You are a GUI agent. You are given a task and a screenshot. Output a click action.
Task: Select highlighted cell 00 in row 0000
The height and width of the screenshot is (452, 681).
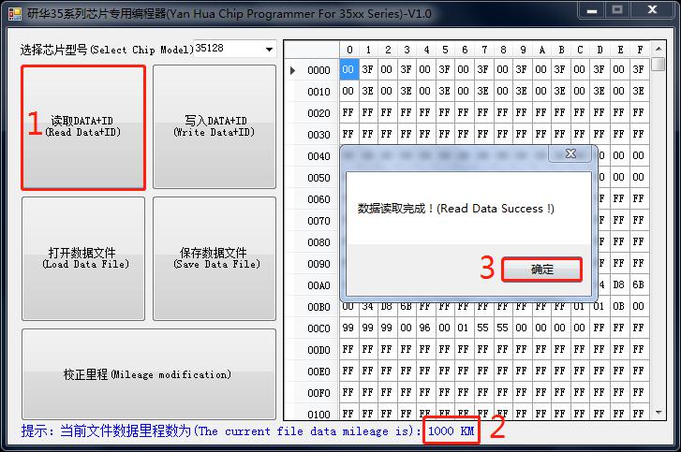[x=348, y=69]
